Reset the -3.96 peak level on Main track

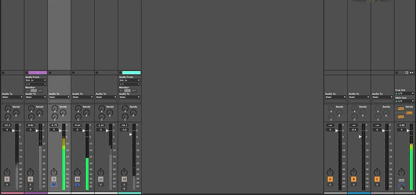(x=401, y=125)
